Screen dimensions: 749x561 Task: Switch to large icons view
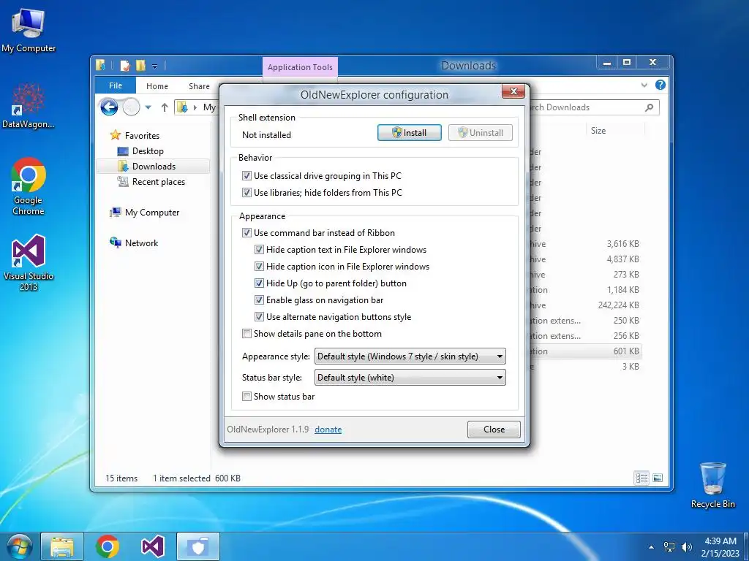(x=658, y=478)
